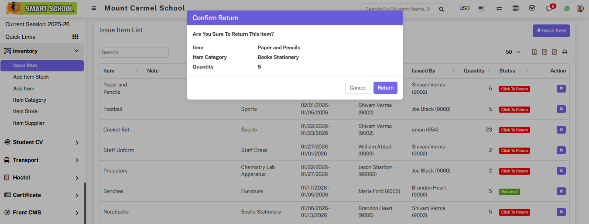Click the switch arrows icon in the header
589x224 pixels.
[x=499, y=8]
